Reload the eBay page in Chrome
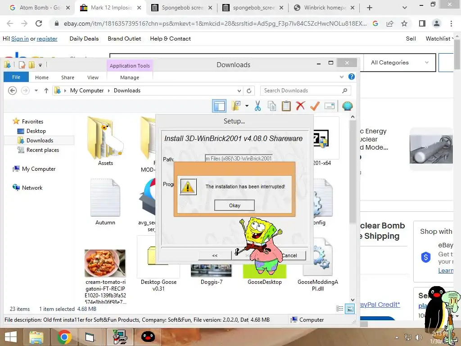 point(39,23)
